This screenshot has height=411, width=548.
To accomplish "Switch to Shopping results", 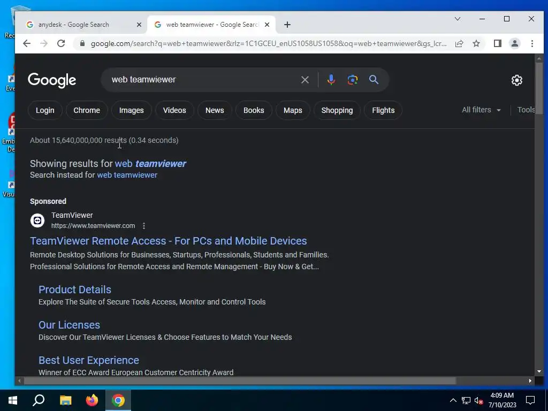I will tap(337, 110).
